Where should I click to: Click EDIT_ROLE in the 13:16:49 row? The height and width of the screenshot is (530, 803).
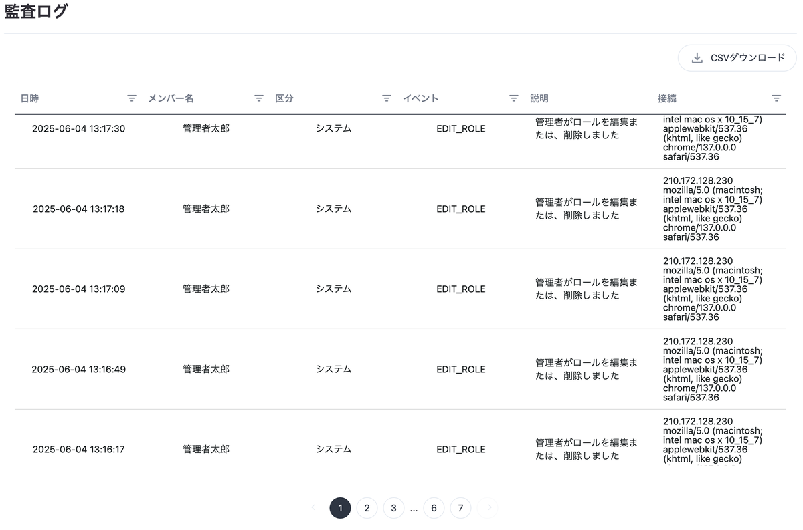(x=461, y=369)
